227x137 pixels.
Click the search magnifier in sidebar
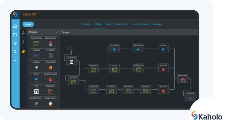15,52
